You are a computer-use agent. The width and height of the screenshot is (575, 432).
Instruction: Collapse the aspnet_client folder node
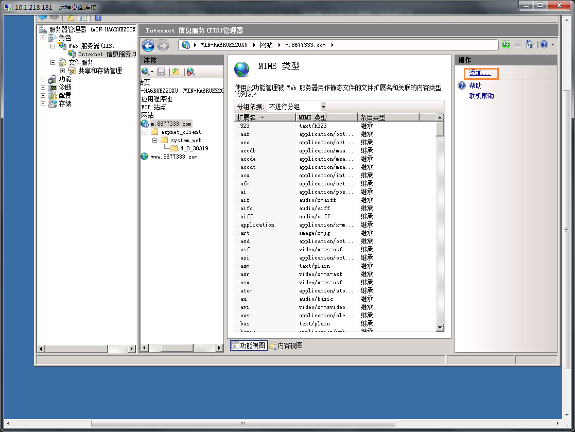click(145, 132)
